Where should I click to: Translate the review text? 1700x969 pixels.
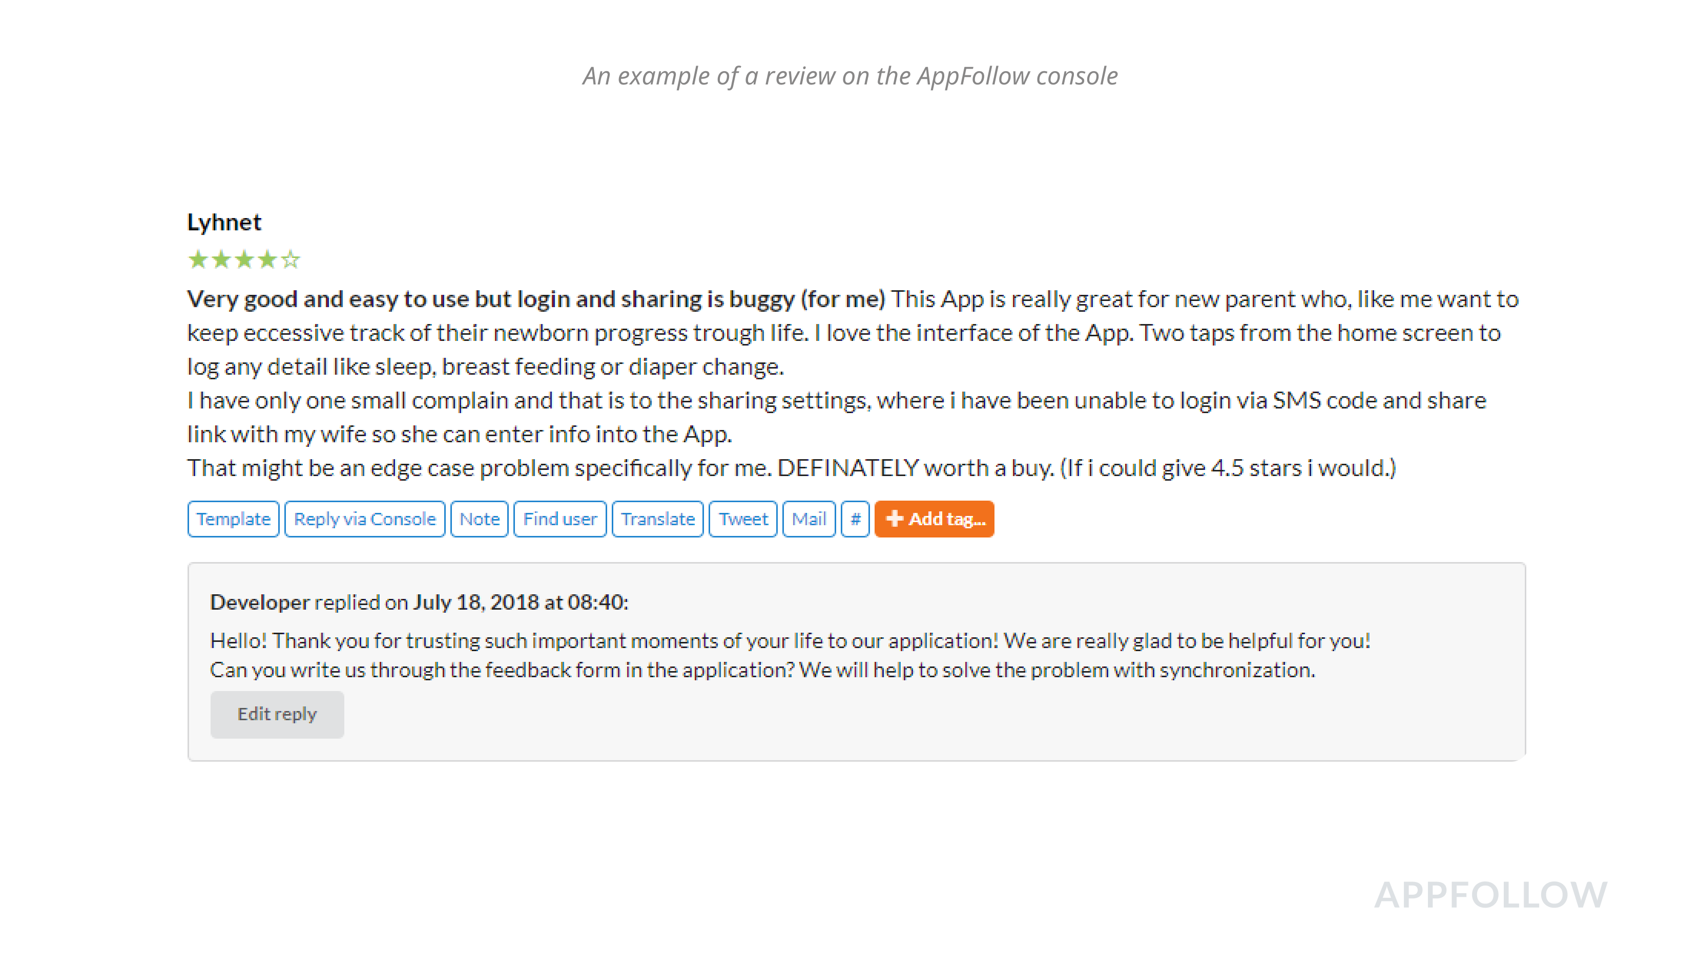click(657, 519)
